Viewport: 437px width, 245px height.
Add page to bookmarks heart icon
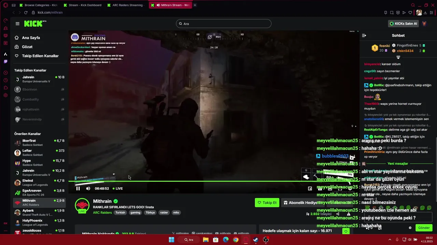(410, 13)
